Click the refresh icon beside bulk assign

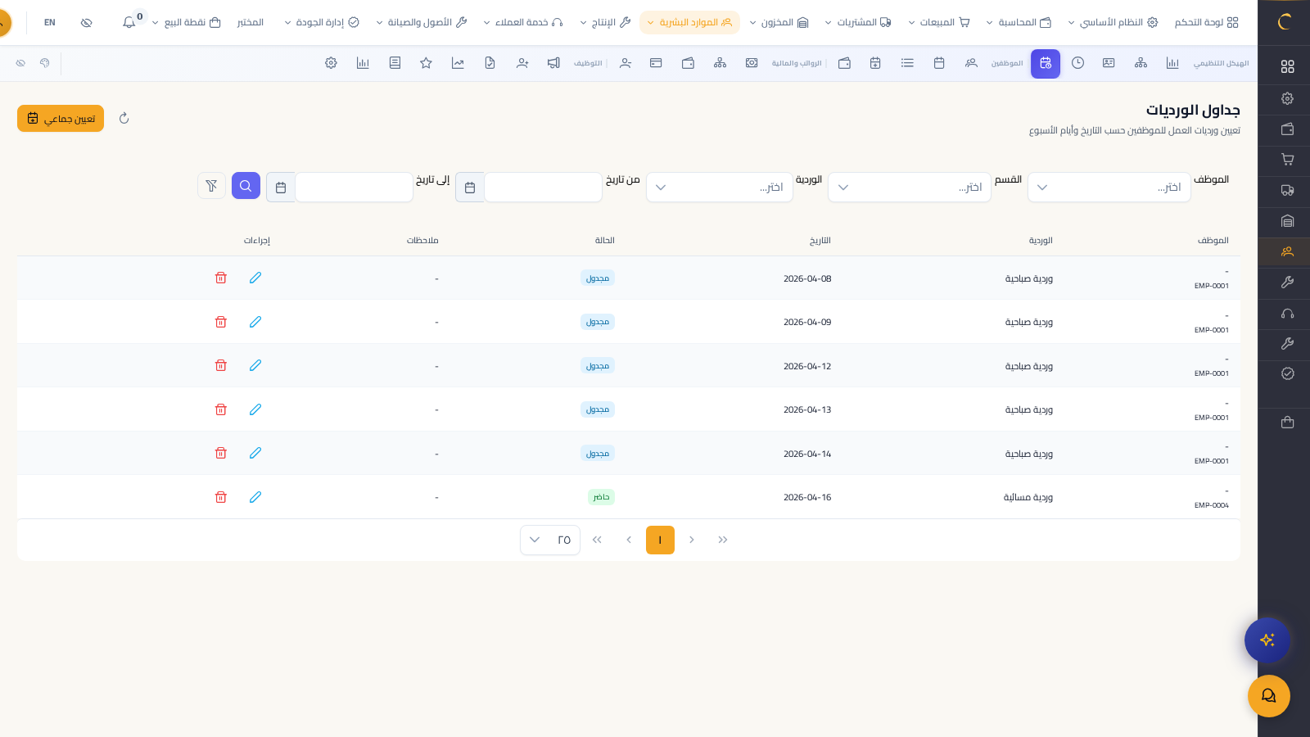pos(124,118)
